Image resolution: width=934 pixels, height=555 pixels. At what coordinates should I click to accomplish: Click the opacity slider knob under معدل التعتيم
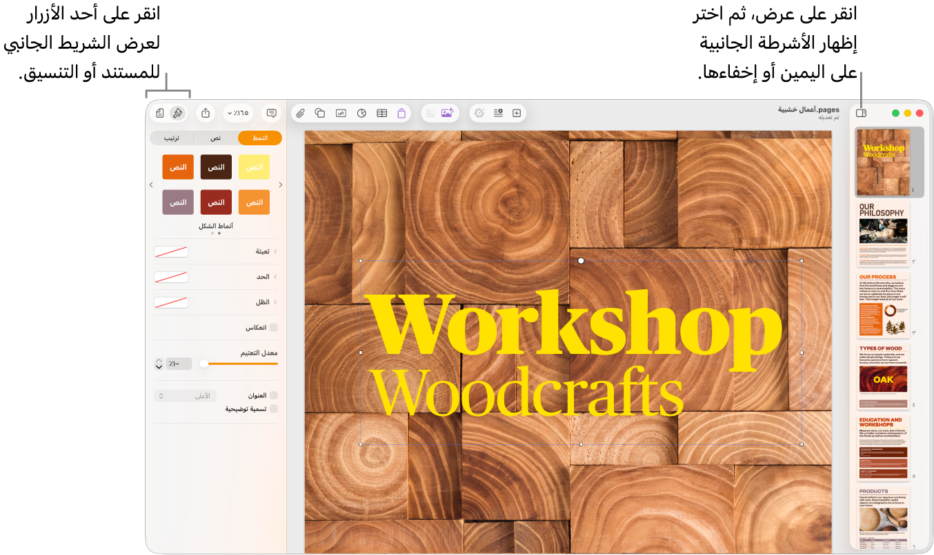(x=203, y=364)
